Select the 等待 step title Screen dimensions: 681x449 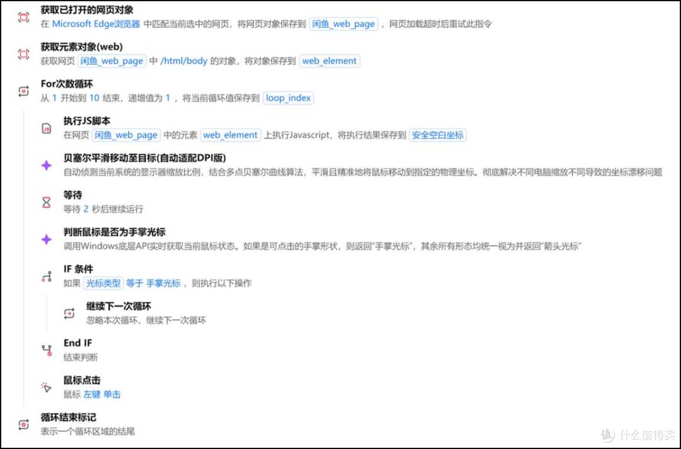pos(73,195)
